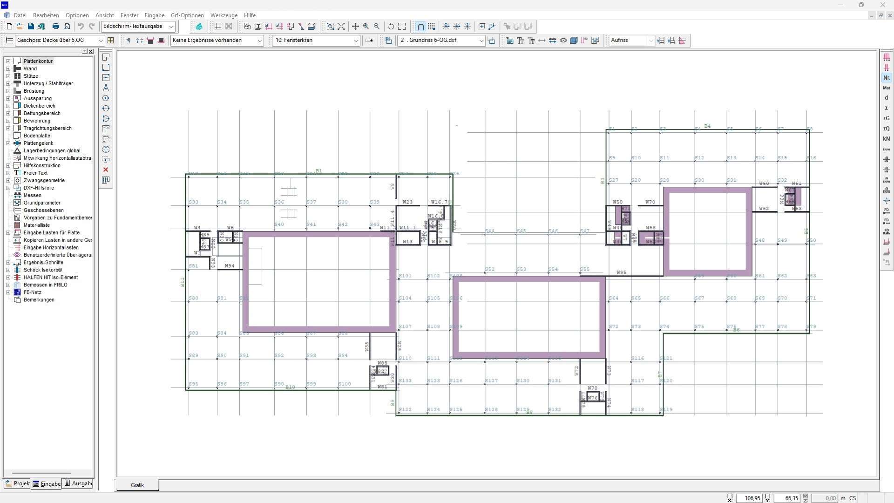Toggle the eye visibility icon in toolbar
The image size is (894, 503).
pos(563,41)
